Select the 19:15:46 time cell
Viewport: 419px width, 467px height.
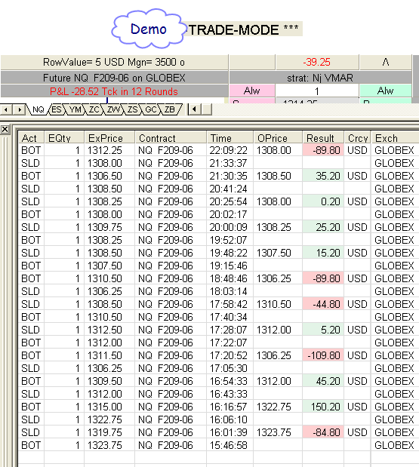pyautogui.click(x=230, y=266)
